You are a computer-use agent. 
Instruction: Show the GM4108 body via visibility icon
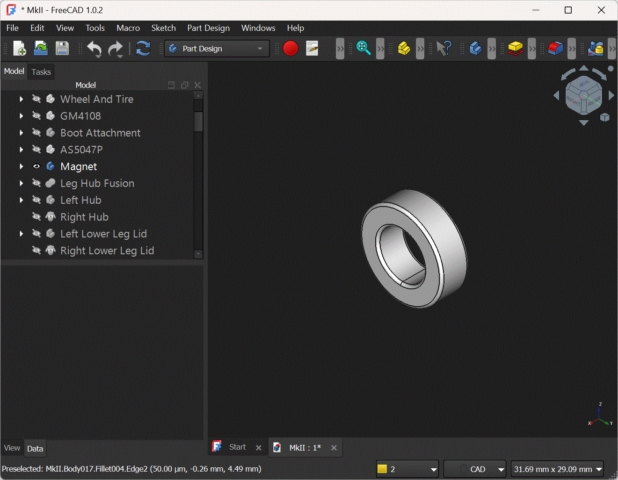point(36,116)
